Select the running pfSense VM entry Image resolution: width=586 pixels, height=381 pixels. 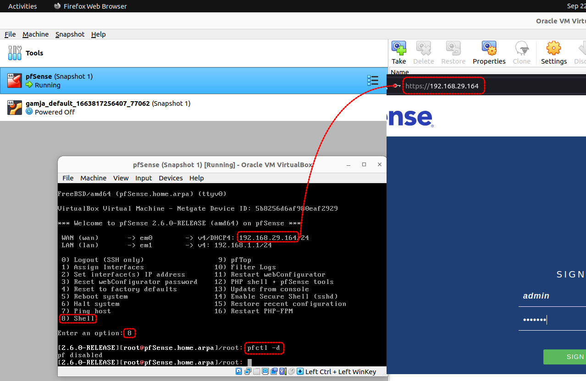(x=194, y=81)
